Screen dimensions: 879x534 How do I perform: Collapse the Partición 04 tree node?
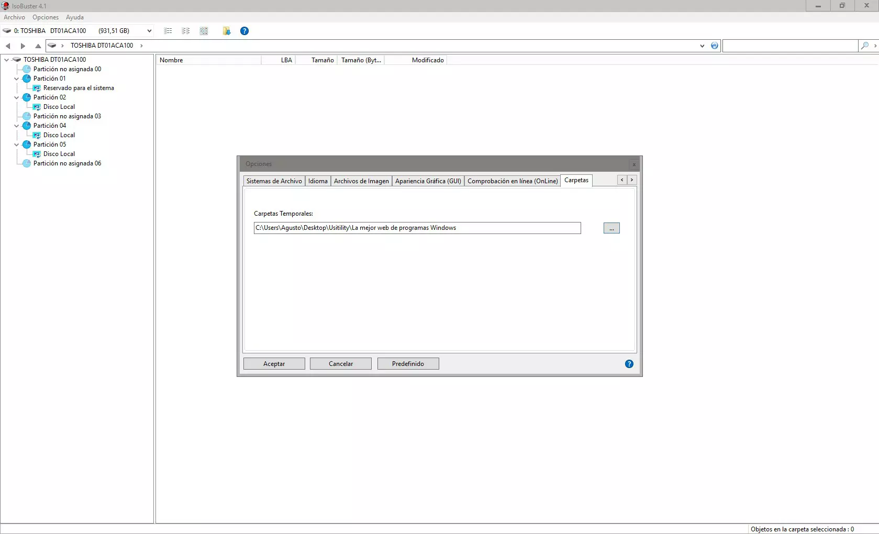coord(17,126)
